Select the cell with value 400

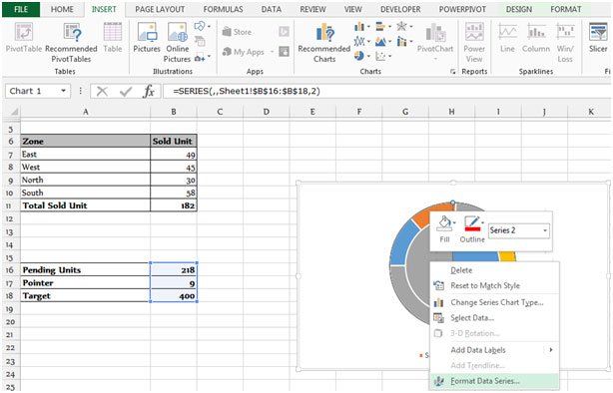174,295
